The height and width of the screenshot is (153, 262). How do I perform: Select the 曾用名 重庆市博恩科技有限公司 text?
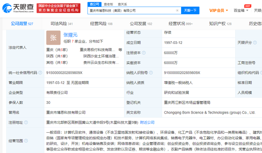pyautogui.click(x=66, y=112)
